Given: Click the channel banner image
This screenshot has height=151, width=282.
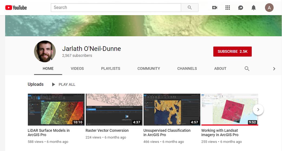Looking at the screenshot, I should click(x=143, y=26).
